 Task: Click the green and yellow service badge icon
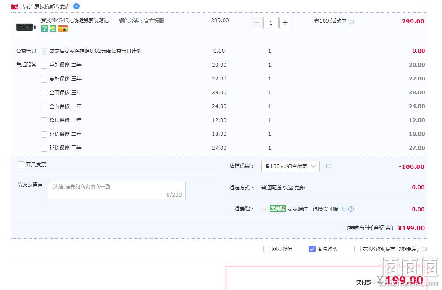click(53, 28)
